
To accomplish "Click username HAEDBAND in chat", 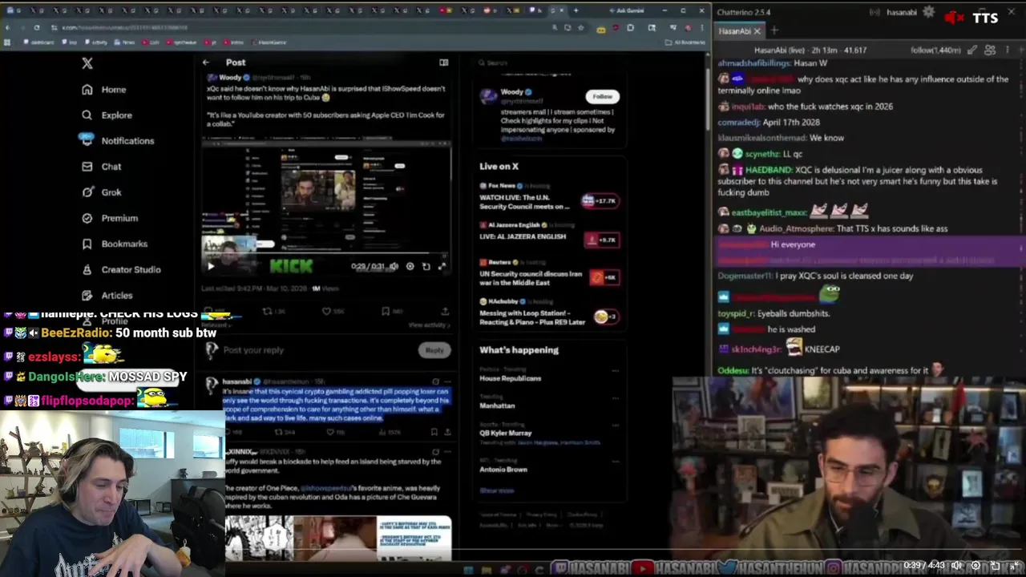I will point(768,170).
